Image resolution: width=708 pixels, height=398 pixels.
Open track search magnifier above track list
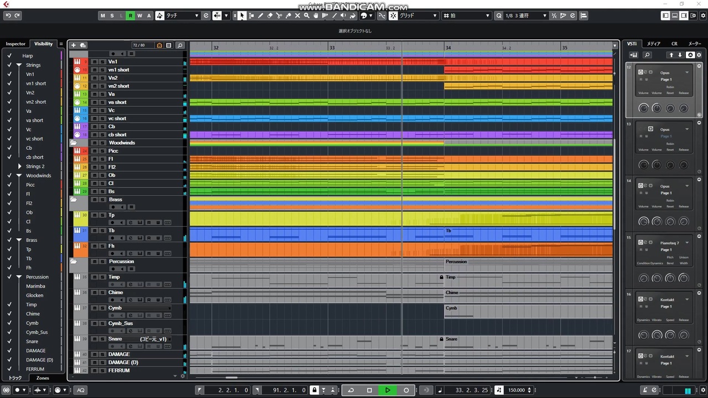click(180, 45)
